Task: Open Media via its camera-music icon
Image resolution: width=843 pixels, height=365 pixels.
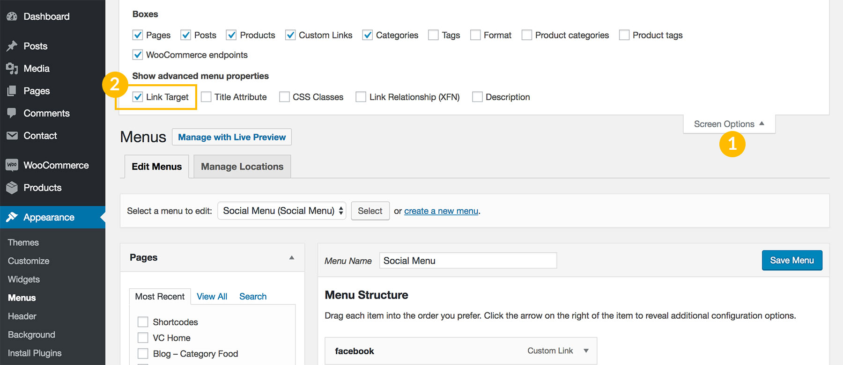Action: [12, 69]
